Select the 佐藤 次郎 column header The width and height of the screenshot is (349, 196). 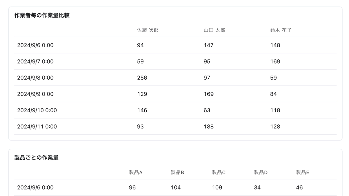148,30
